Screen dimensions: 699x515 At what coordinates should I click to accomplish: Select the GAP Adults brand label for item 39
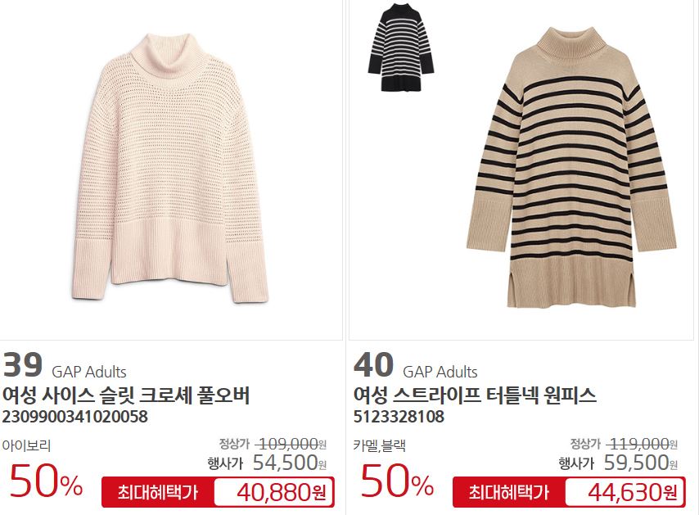(x=89, y=372)
